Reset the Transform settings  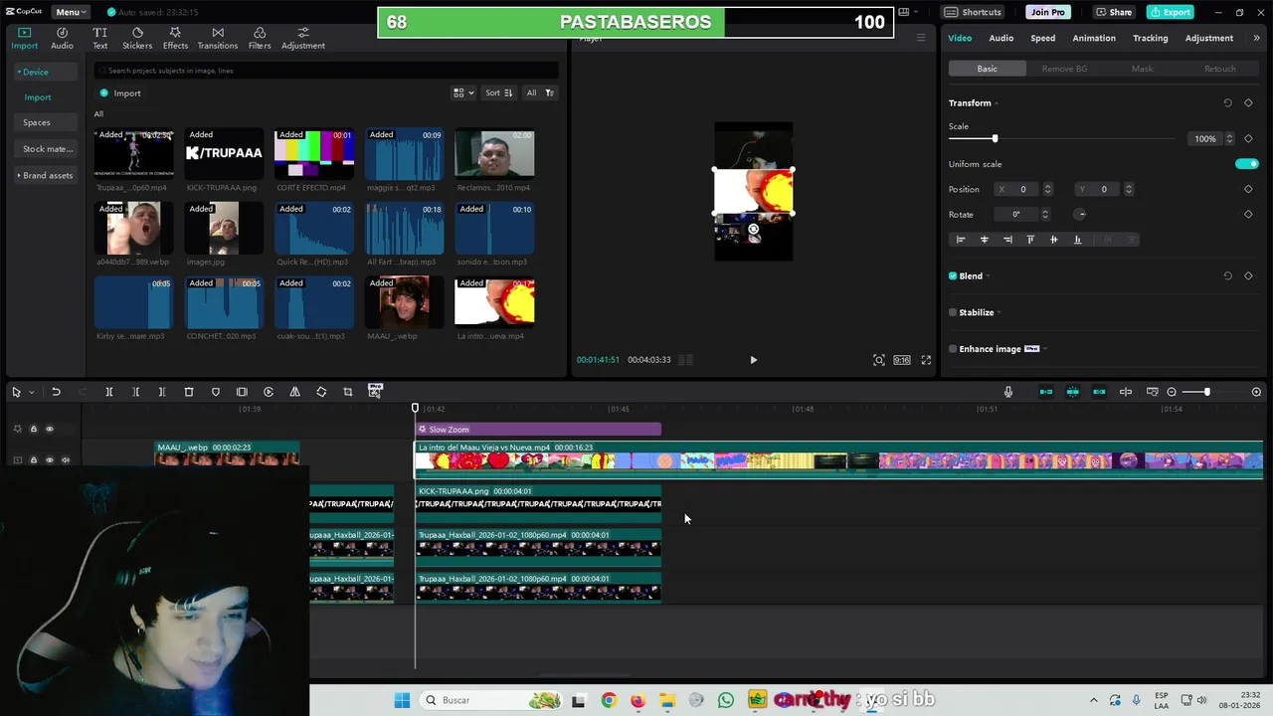[1227, 102]
